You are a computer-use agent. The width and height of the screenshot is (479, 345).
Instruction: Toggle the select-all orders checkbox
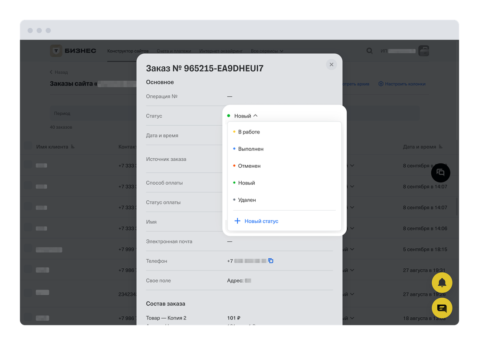click(x=28, y=146)
